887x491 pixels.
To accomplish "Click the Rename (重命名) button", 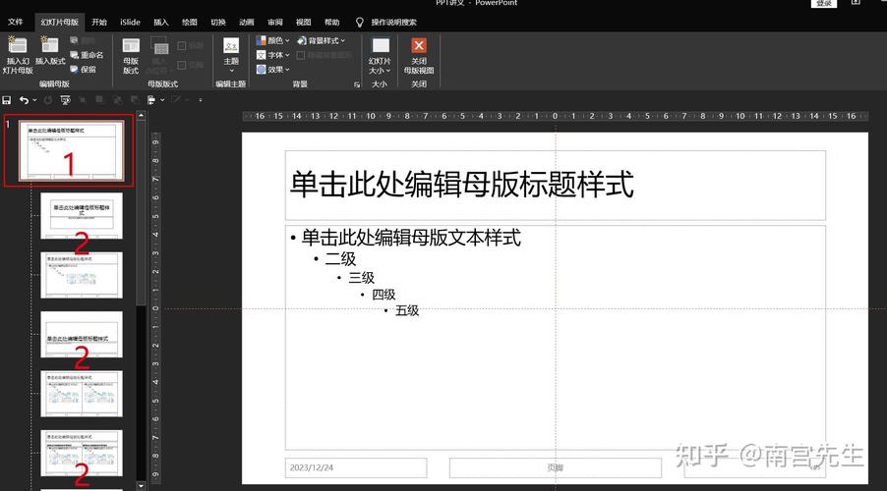I will pyautogui.click(x=87, y=55).
